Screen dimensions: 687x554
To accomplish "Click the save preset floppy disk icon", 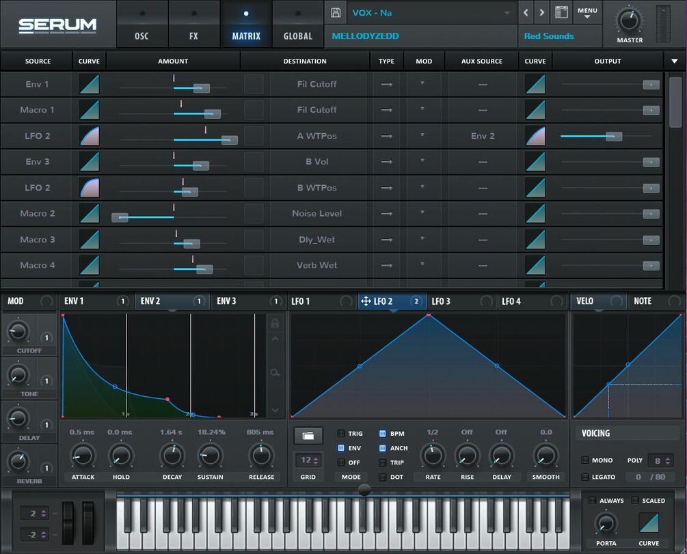I will [x=336, y=13].
